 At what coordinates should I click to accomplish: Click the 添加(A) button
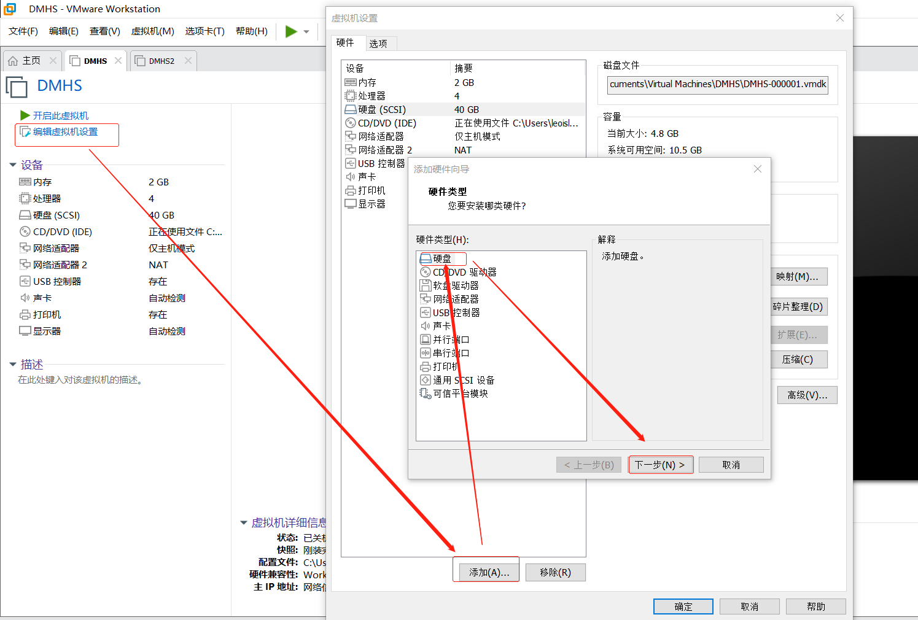pos(486,572)
